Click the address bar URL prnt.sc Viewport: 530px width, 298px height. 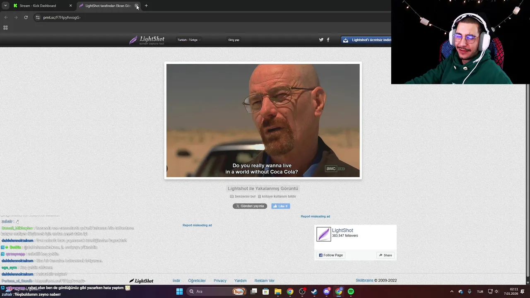[62, 17]
